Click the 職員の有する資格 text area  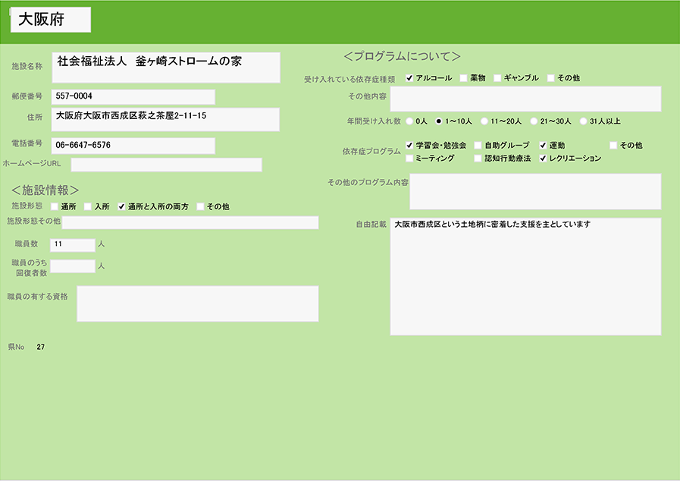197,303
